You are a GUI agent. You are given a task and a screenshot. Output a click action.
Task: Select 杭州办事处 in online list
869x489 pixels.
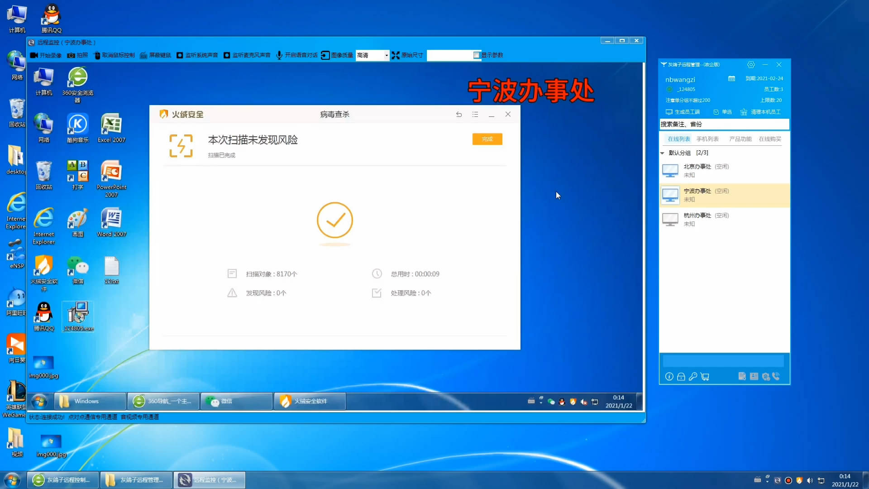click(724, 220)
